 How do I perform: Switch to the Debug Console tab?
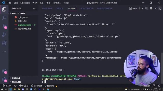pyautogui.click(x=105, y=8)
